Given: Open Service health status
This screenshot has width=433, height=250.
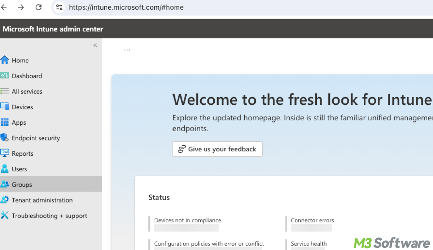Looking at the screenshot, I should [x=309, y=244].
